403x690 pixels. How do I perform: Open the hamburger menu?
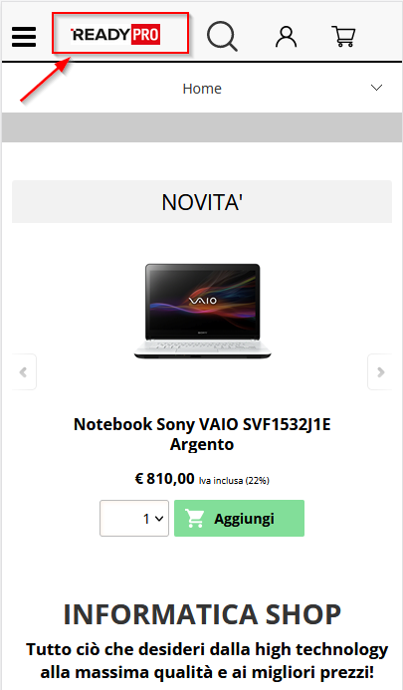24,37
